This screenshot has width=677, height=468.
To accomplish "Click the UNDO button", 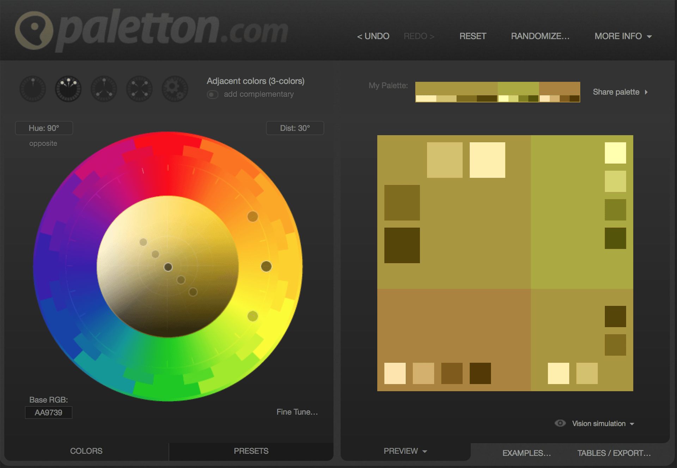I will pyautogui.click(x=373, y=36).
